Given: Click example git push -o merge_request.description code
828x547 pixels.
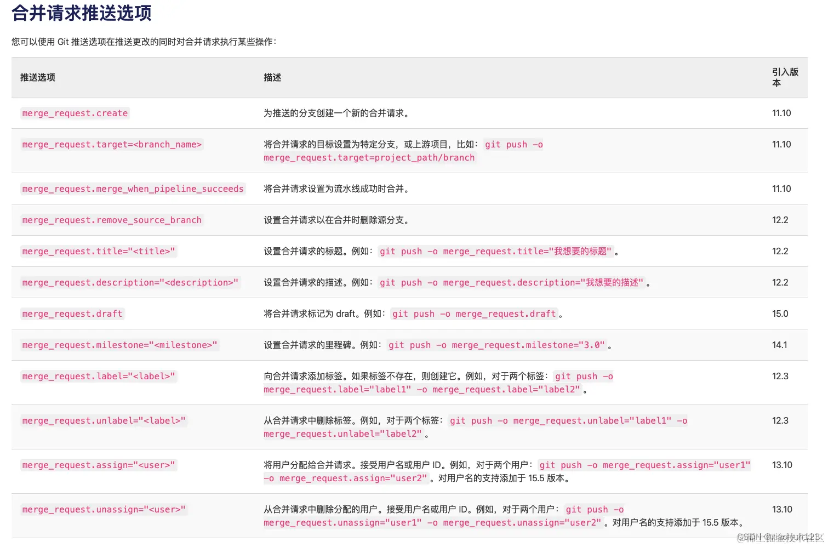Looking at the screenshot, I should 511,282.
